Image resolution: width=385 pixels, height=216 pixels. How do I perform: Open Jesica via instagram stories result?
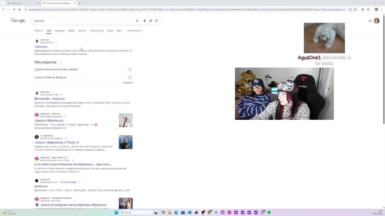pyautogui.click(x=71, y=205)
